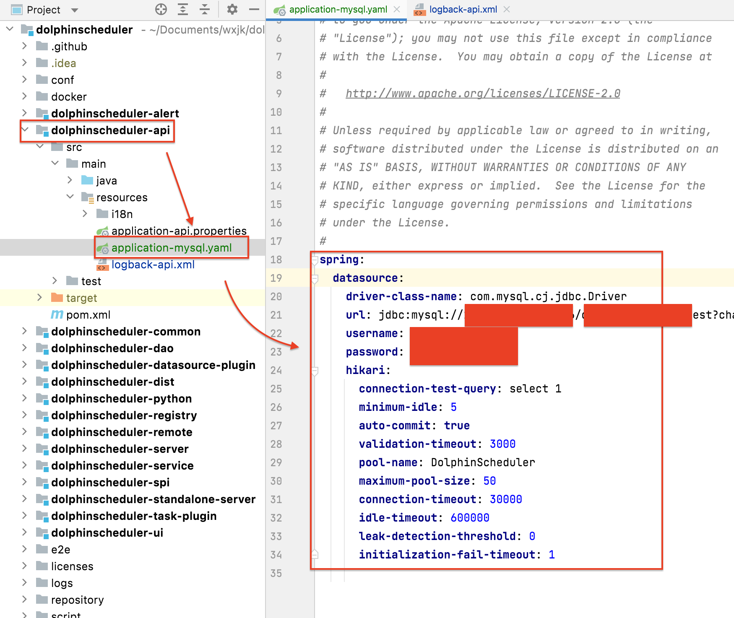Hide the Project panel with minus icon
Viewport: 734px width, 618px height.
click(x=254, y=9)
